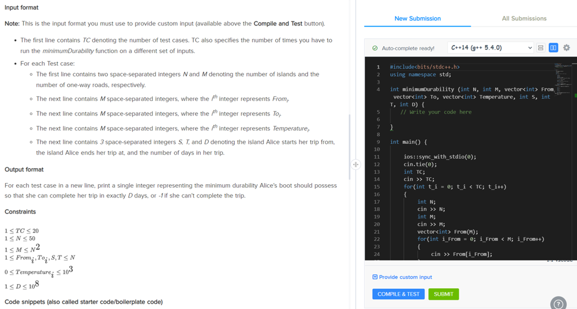Click the constraint '1 ≤ D ≤ 10^8'
The height and width of the screenshot is (309, 577).
(22, 285)
